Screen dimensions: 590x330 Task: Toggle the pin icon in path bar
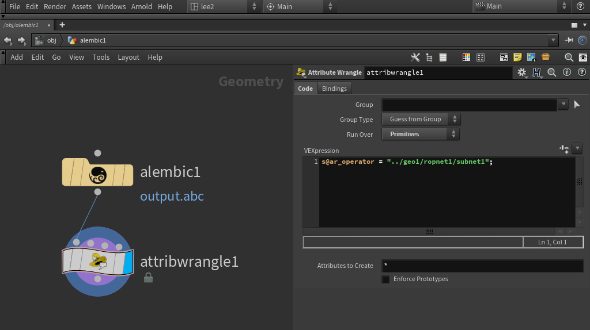(x=569, y=40)
